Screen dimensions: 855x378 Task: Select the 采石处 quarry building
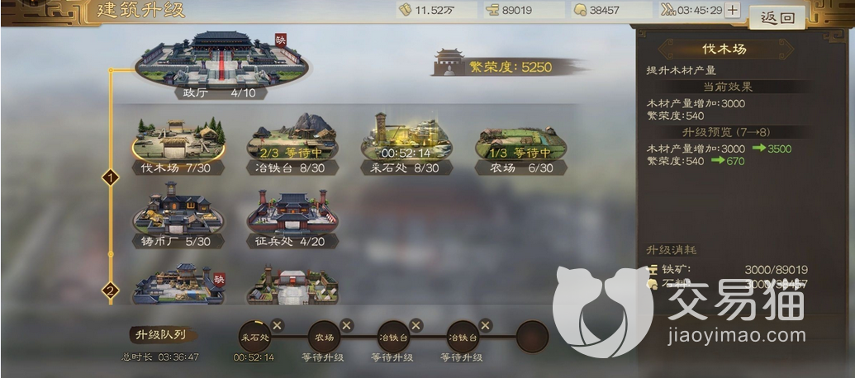click(406, 144)
